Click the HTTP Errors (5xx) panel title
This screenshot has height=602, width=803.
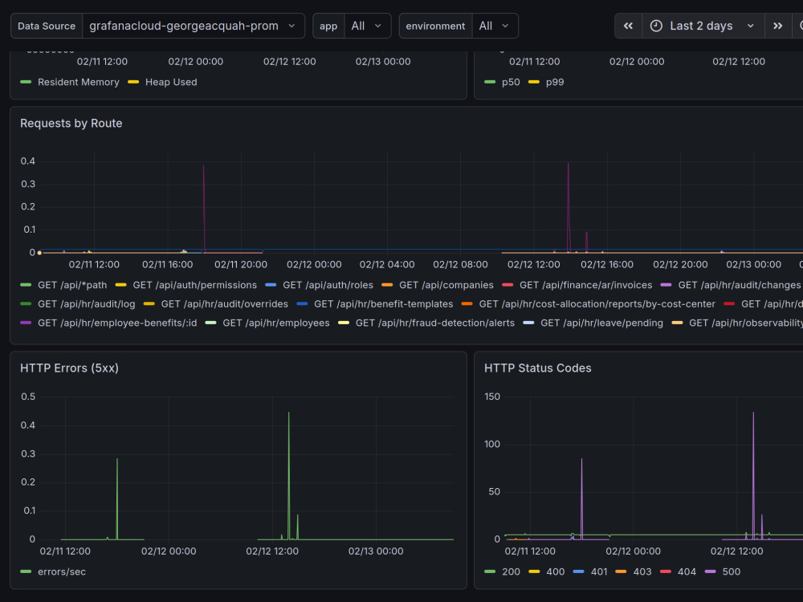click(69, 368)
